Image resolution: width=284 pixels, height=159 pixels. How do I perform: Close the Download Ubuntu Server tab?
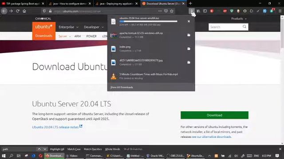pos(183,4)
